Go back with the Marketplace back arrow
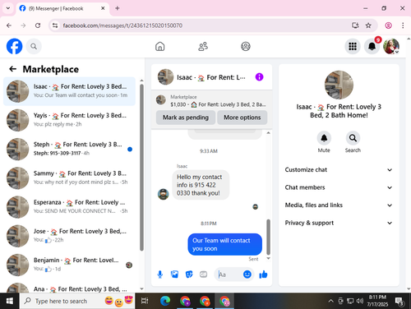 tap(13, 69)
